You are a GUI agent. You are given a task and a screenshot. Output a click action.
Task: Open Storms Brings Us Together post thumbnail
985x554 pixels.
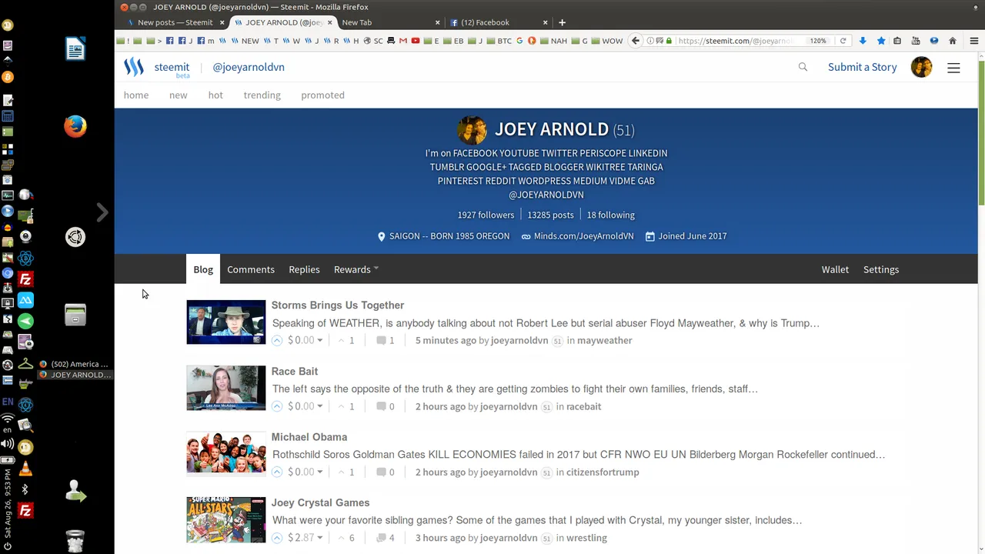tap(226, 322)
